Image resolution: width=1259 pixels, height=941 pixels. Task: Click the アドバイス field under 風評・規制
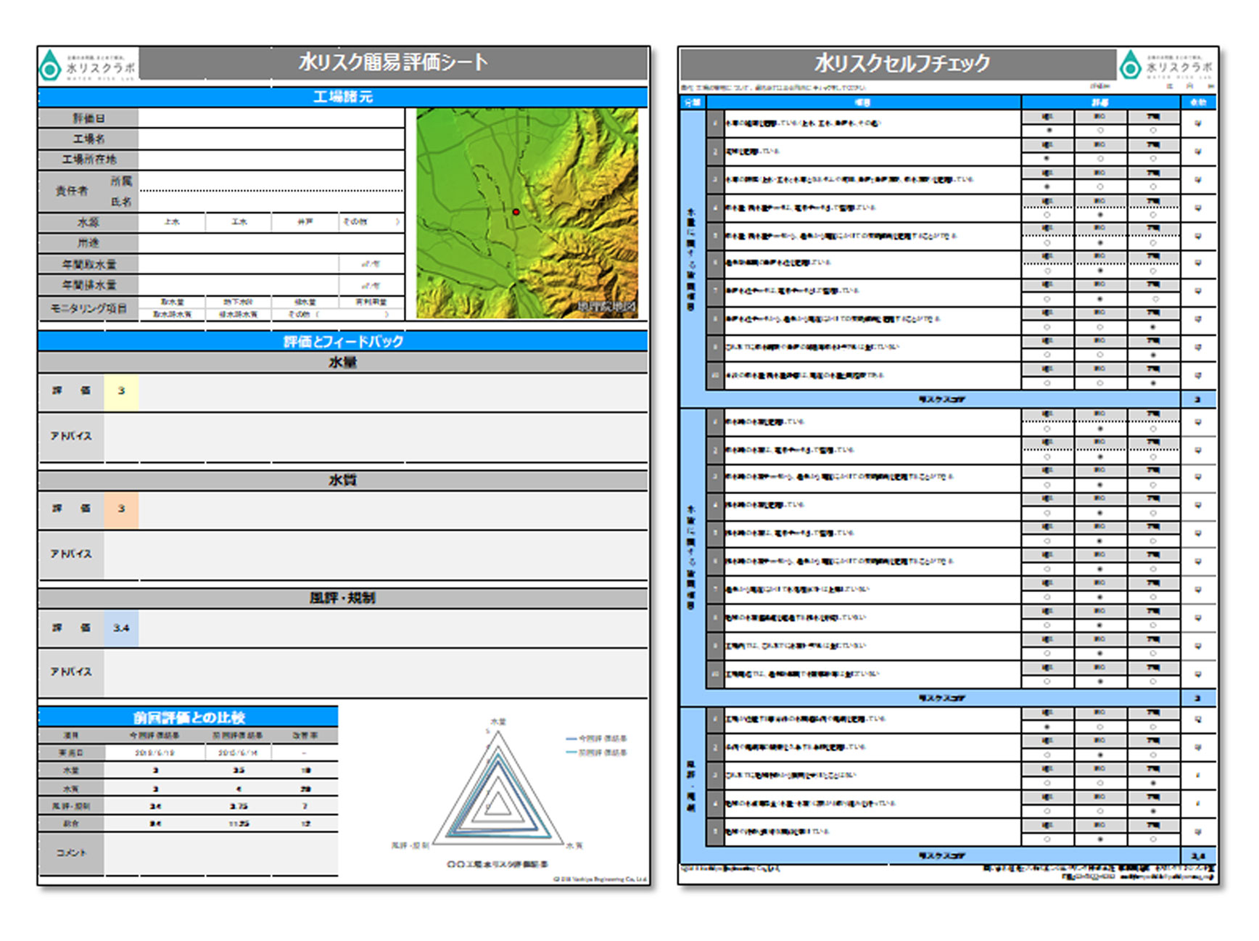[x=376, y=673]
